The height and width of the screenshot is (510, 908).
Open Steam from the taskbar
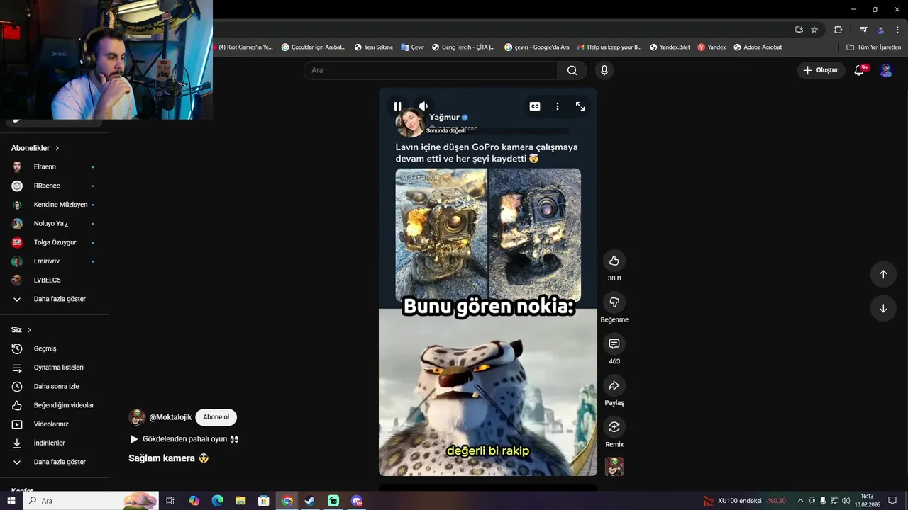pyautogui.click(x=310, y=501)
